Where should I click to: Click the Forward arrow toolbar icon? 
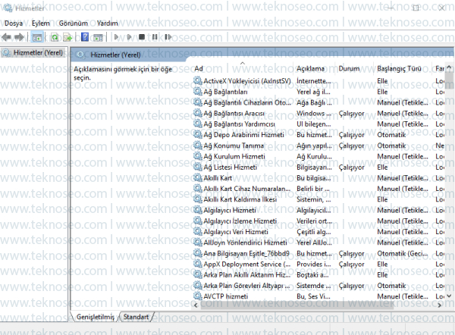[x=20, y=37]
